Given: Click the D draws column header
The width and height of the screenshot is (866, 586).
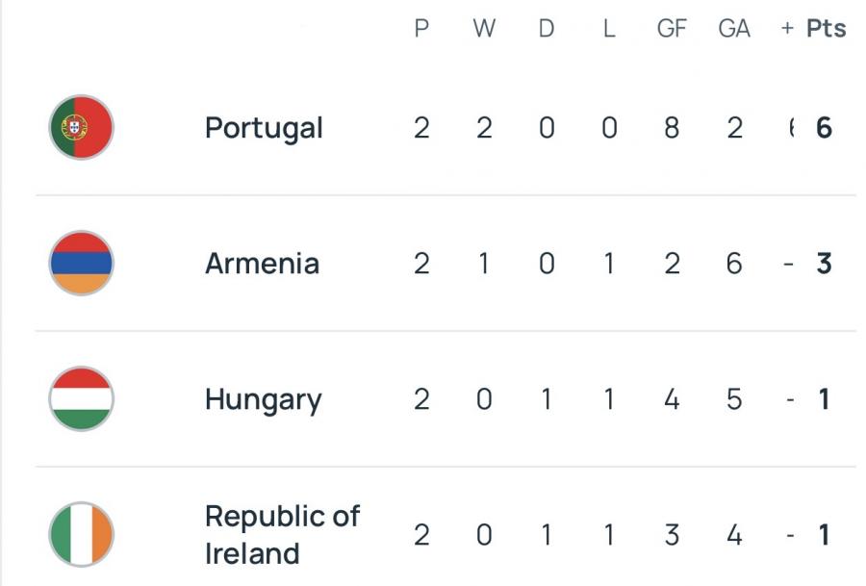Looking at the screenshot, I should [547, 29].
